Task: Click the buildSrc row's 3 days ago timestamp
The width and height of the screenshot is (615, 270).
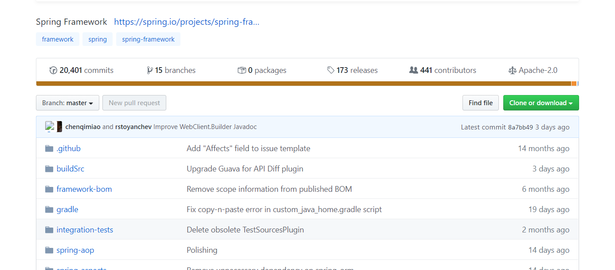Action: coord(551,169)
